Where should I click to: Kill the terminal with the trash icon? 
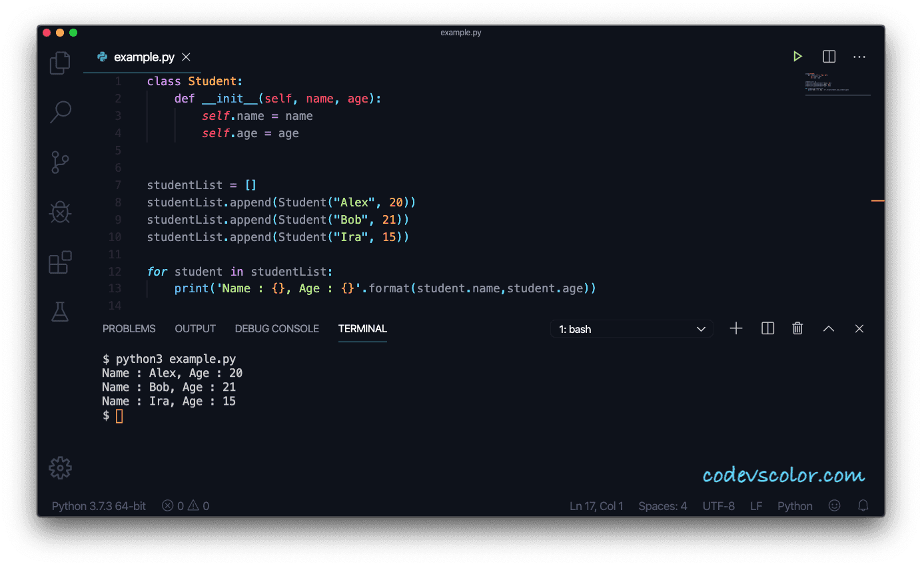(x=797, y=328)
